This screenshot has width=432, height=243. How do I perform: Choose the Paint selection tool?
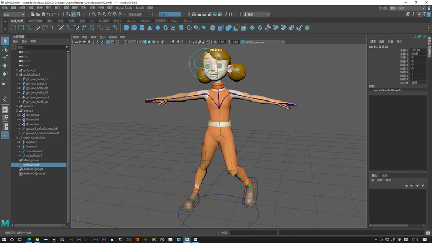pyautogui.click(x=5, y=57)
